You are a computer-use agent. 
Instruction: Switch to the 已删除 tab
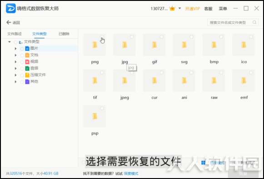click(64, 34)
